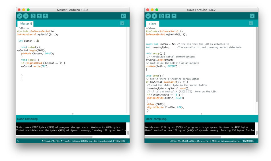
Task: Click 'digitalWrite (ledPin, LOW);' line in slave
Action: click(165, 107)
